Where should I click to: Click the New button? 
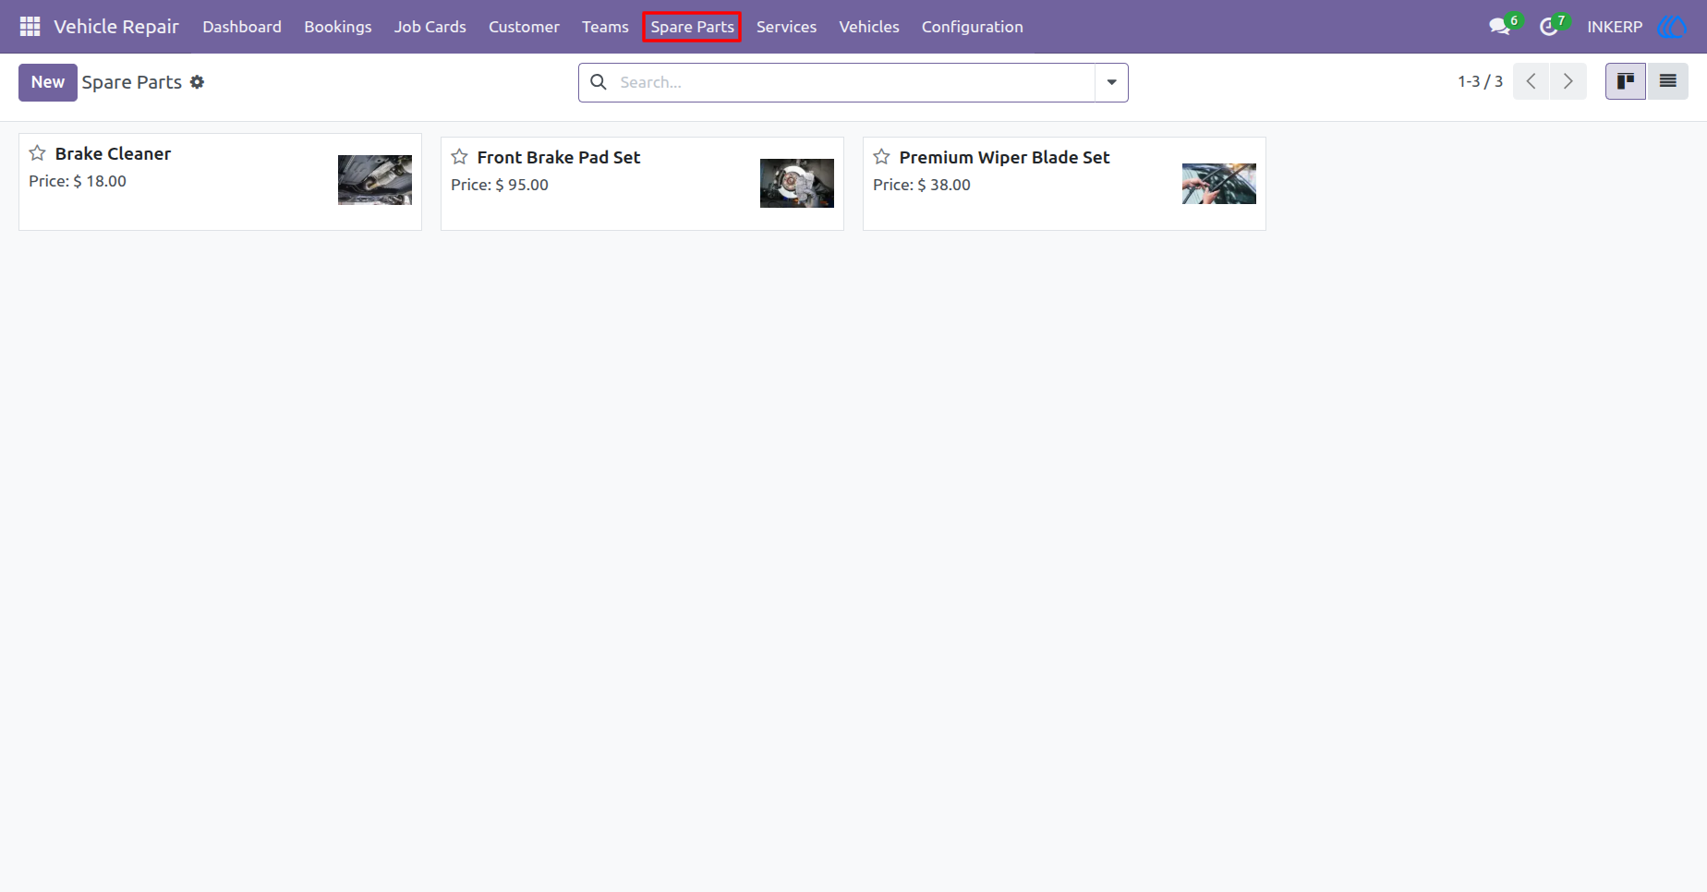[48, 82]
